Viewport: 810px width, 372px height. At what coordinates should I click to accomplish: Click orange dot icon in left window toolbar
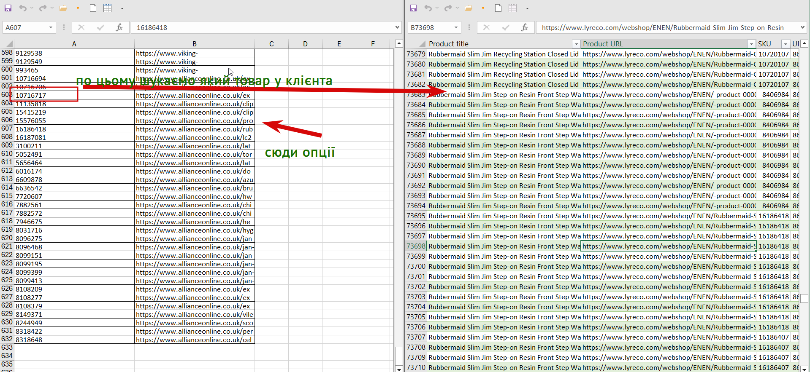pyautogui.click(x=78, y=8)
